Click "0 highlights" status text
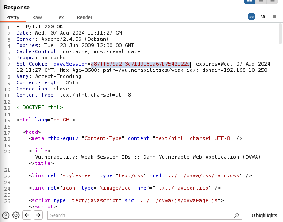283x222 pixels. 264,215
